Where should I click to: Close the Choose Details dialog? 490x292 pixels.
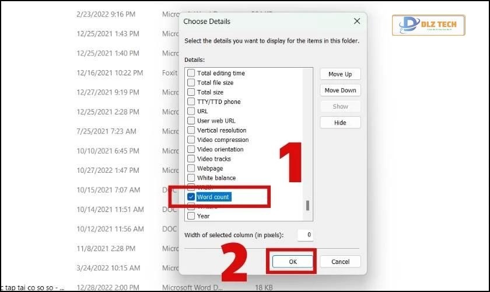357,21
